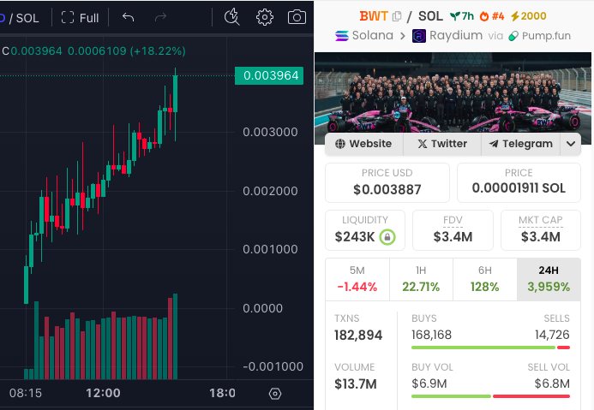The image size is (594, 410).
Task: Expand more social links chevron
Action: (571, 144)
